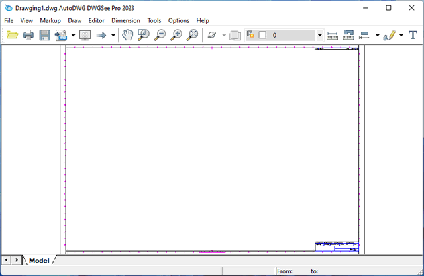Open the dropdown arrow beside the export image icon
Viewport: 424px width, 276px height.
(72, 35)
